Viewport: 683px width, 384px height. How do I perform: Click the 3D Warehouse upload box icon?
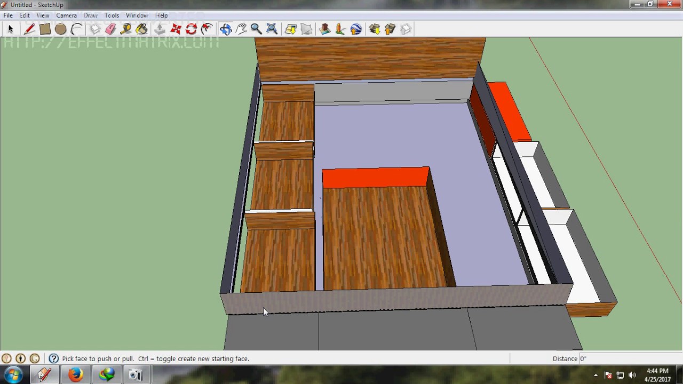pyautogui.click(x=390, y=29)
